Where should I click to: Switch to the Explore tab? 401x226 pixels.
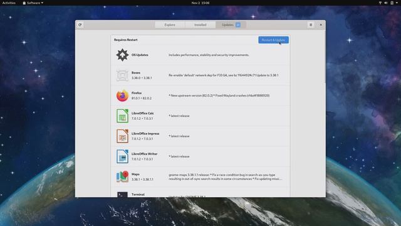coord(170,25)
